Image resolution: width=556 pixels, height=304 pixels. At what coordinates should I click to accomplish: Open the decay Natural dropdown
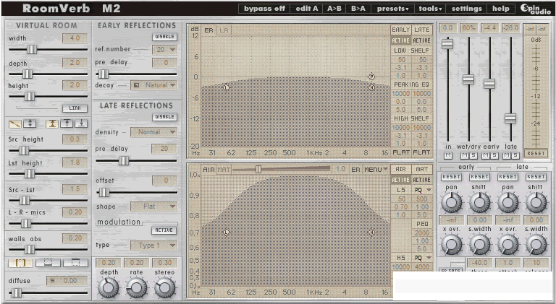(x=154, y=85)
